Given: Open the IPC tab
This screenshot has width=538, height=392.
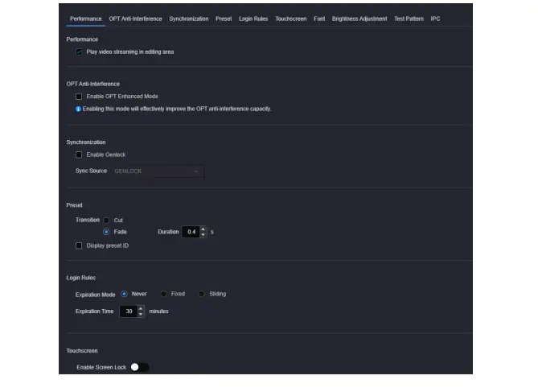Looking at the screenshot, I should [x=435, y=19].
